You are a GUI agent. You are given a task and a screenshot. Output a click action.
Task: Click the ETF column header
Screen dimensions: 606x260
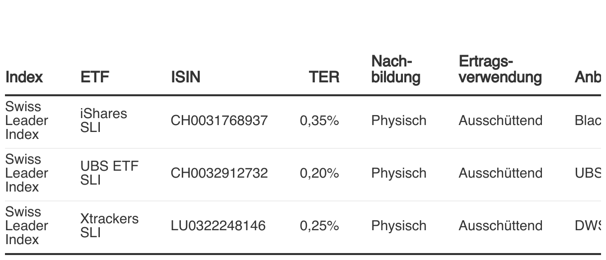(x=95, y=77)
